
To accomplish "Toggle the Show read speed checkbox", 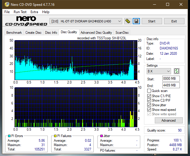I will (149, 110).
